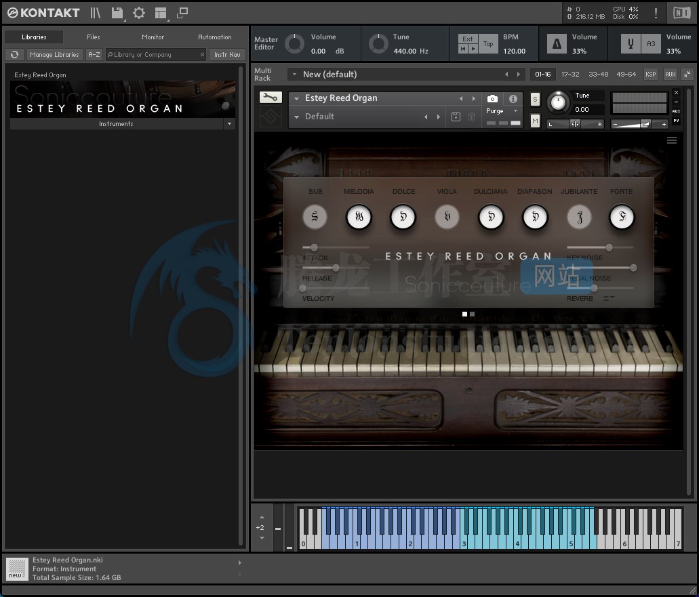Image resolution: width=699 pixels, height=597 pixels.
Task: Click the Tap tempo button
Action: [x=488, y=43]
